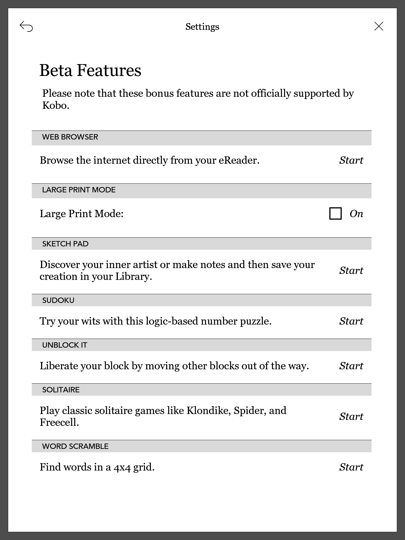
Task: Click the Beta Features heading
Action: 90,70
